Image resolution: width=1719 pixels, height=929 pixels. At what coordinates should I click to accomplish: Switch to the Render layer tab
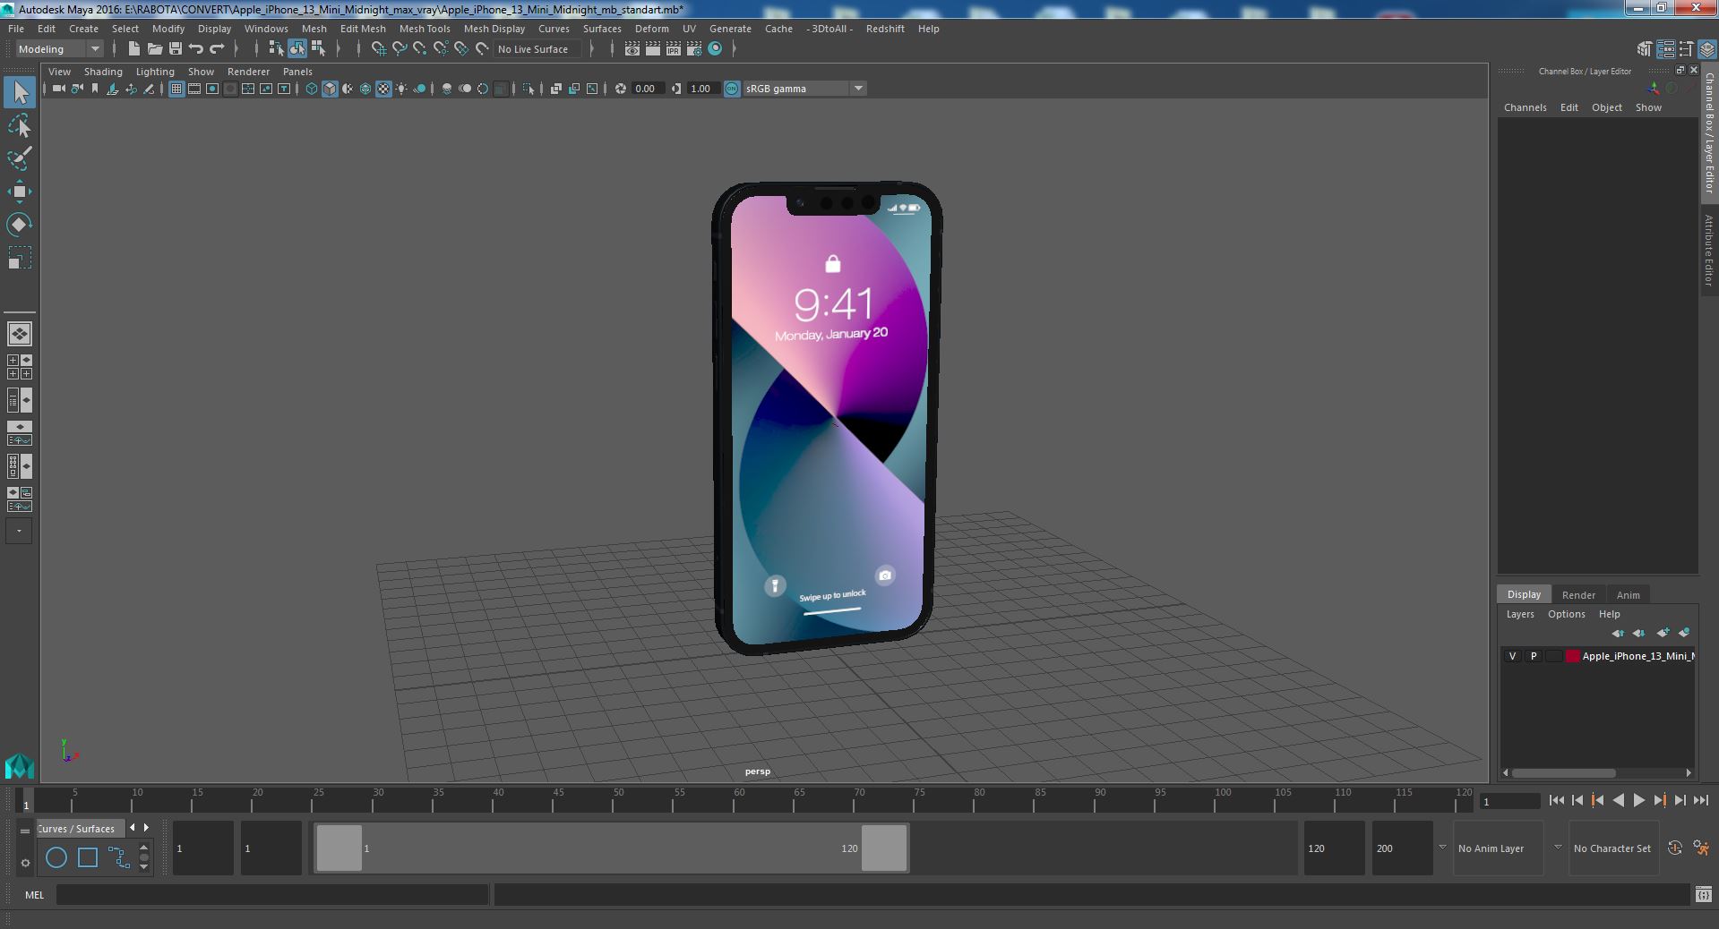click(1578, 595)
